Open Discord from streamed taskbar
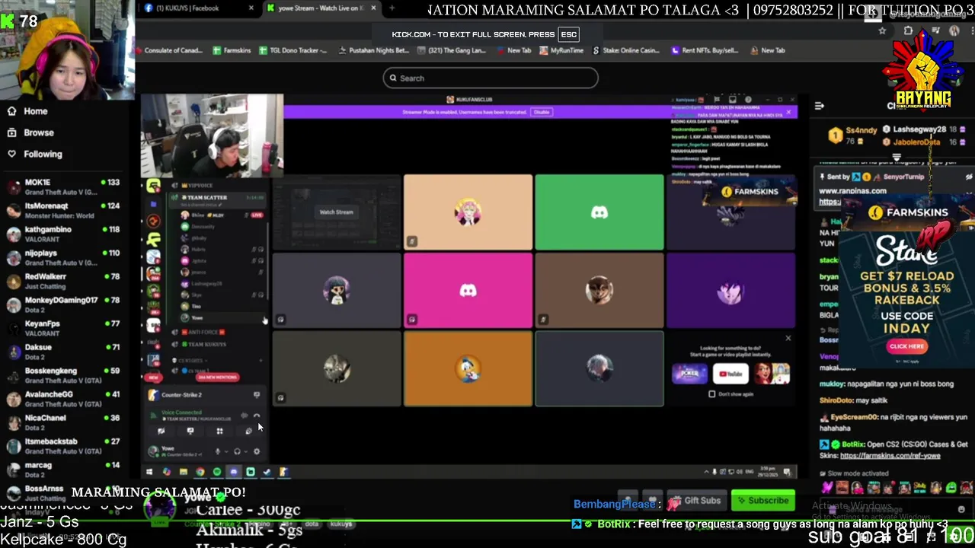Image resolution: width=975 pixels, height=548 pixels. 234,472
